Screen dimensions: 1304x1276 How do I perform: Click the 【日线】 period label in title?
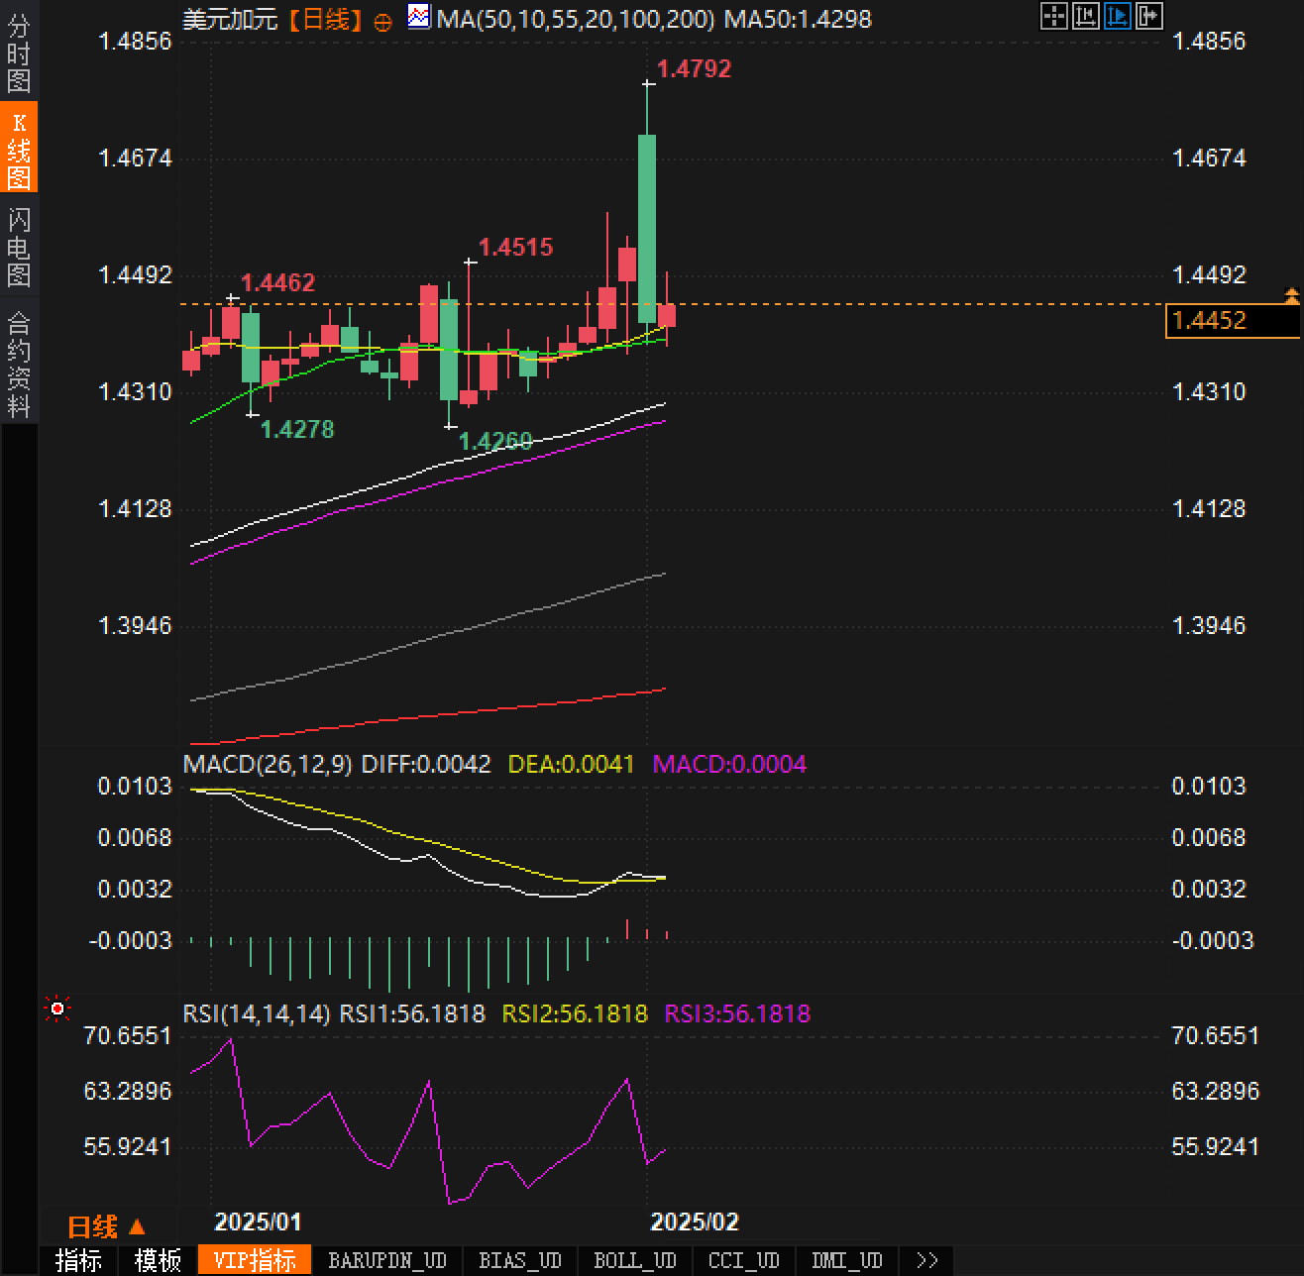click(x=326, y=19)
